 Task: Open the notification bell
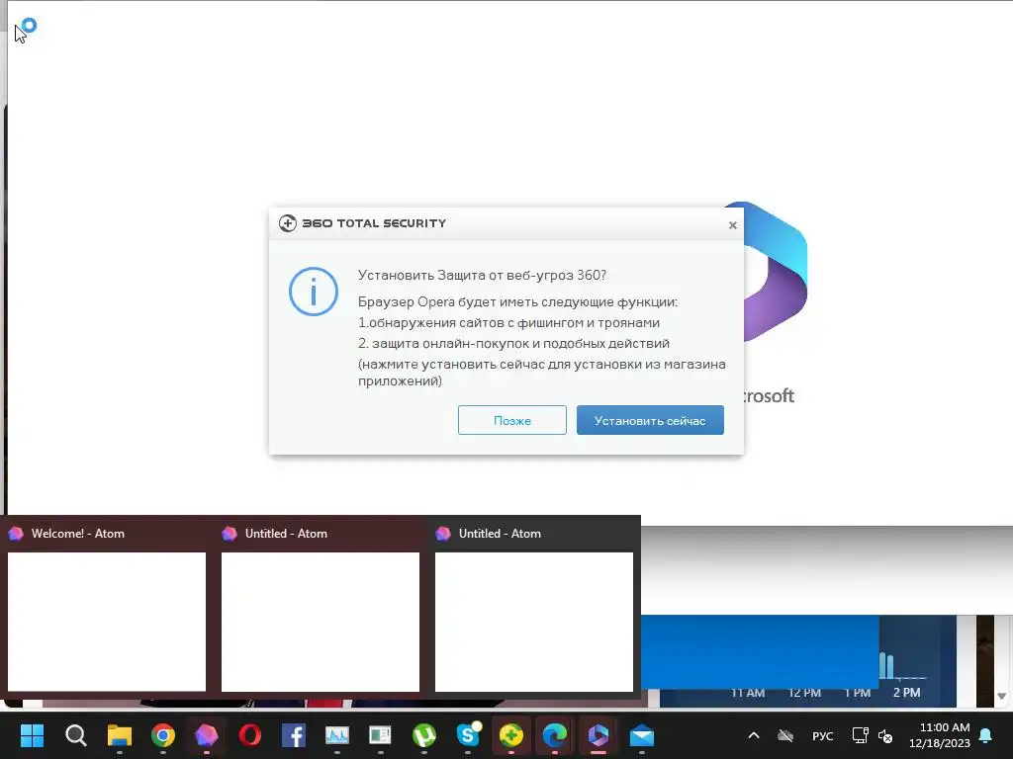pos(986,735)
